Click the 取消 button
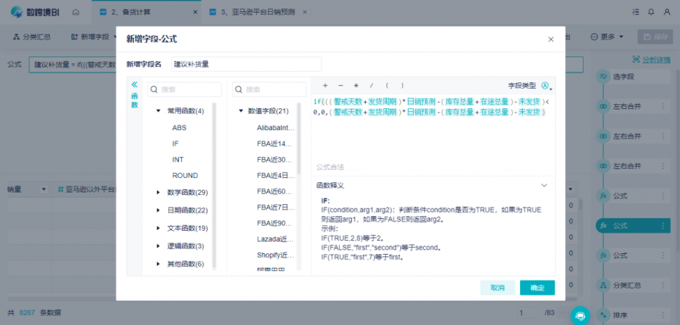The width and height of the screenshot is (680, 325). 497,288
